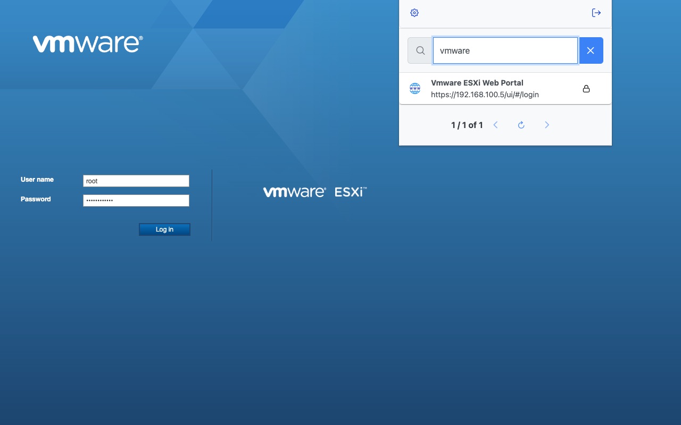Screen dimensions: 681x425
Task: Click the 'User name' label
Action: pos(37,180)
